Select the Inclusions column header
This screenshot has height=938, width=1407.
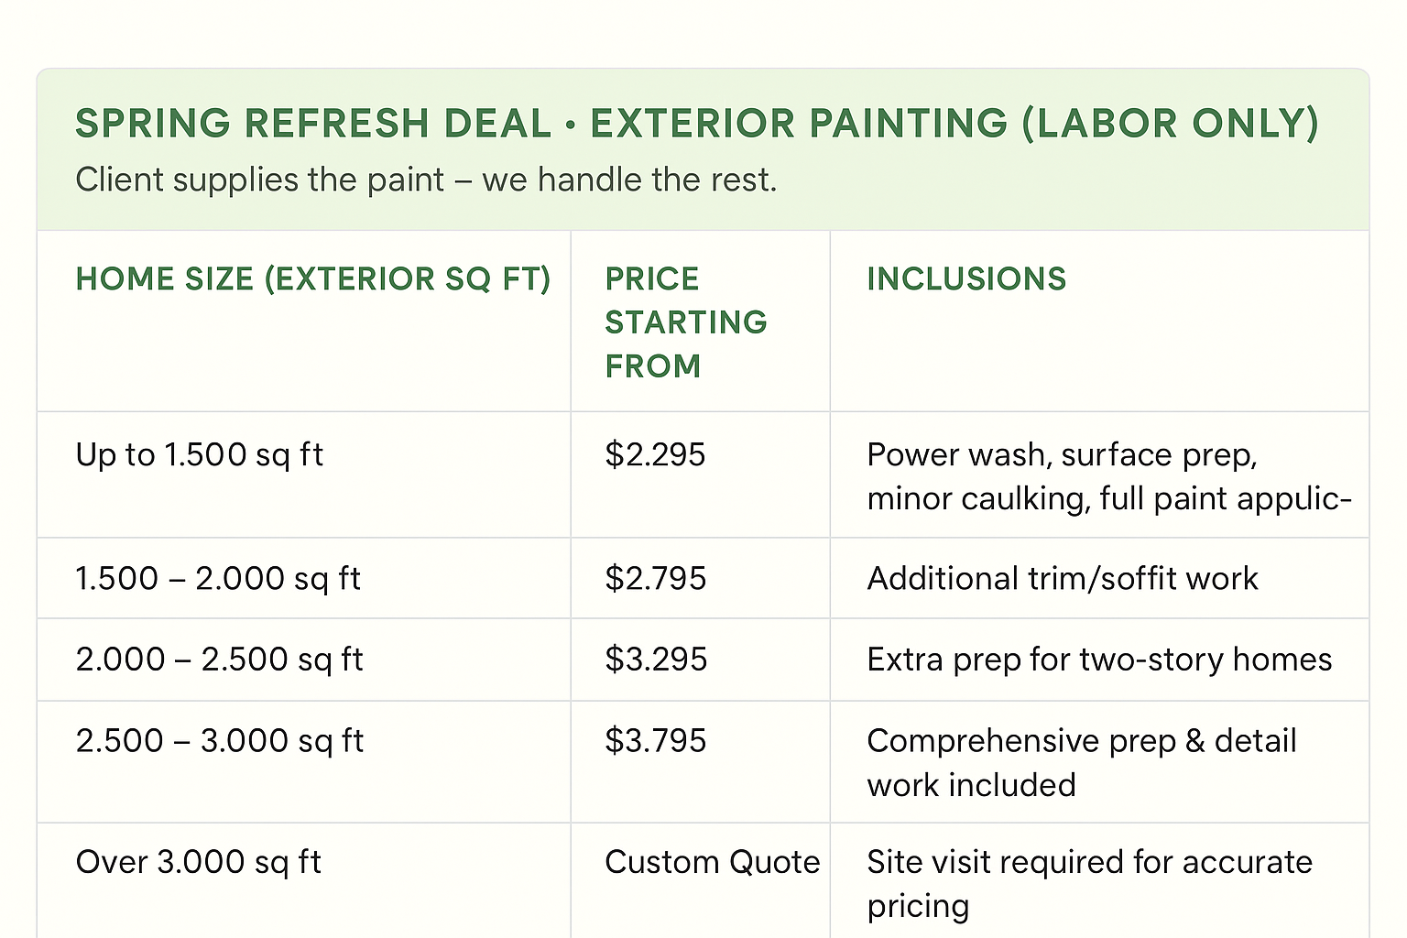[966, 278]
